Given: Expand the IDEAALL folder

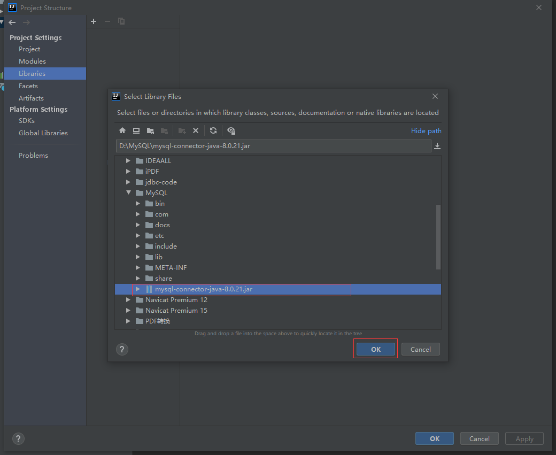Looking at the screenshot, I should click(x=128, y=160).
